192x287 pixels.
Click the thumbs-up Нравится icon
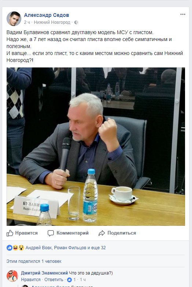click(10, 233)
